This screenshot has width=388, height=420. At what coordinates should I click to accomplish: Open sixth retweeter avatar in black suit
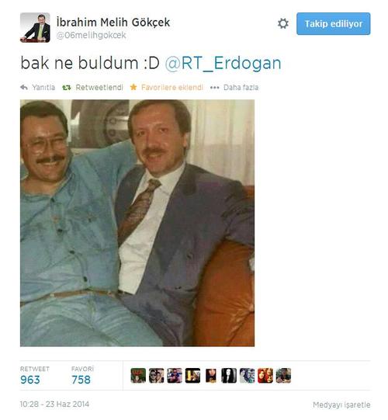tap(229, 376)
